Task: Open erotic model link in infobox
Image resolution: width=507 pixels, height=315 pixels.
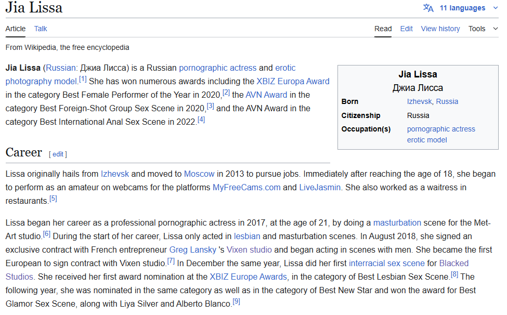Action: (x=427, y=140)
